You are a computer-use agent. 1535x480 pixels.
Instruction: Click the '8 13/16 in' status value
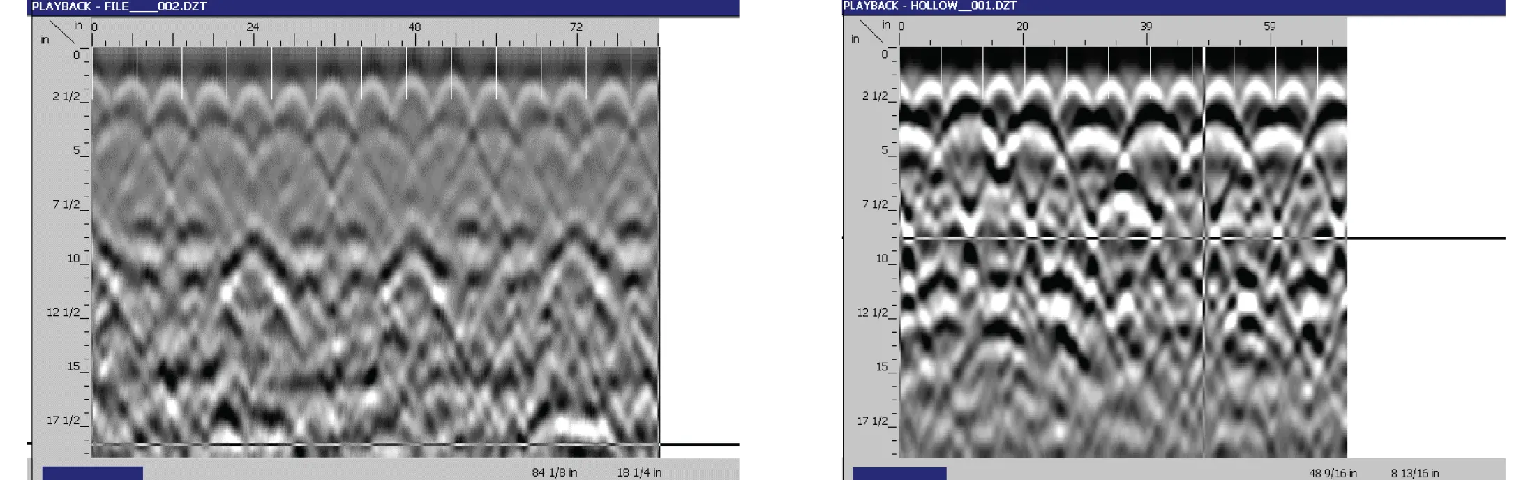point(1414,473)
